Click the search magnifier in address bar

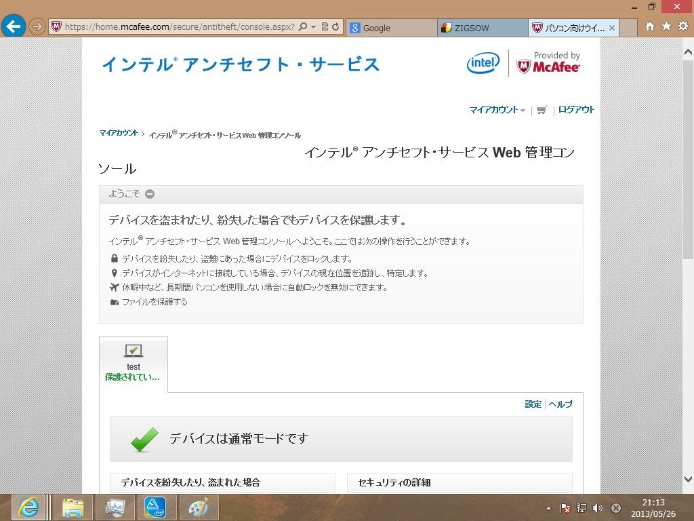click(x=303, y=26)
